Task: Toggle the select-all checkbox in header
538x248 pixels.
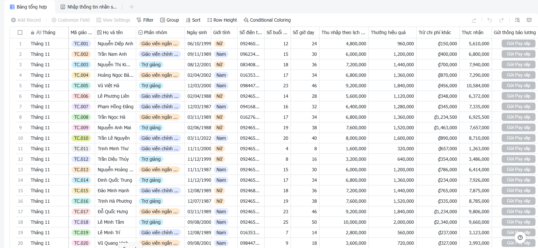Action: [x=20, y=32]
